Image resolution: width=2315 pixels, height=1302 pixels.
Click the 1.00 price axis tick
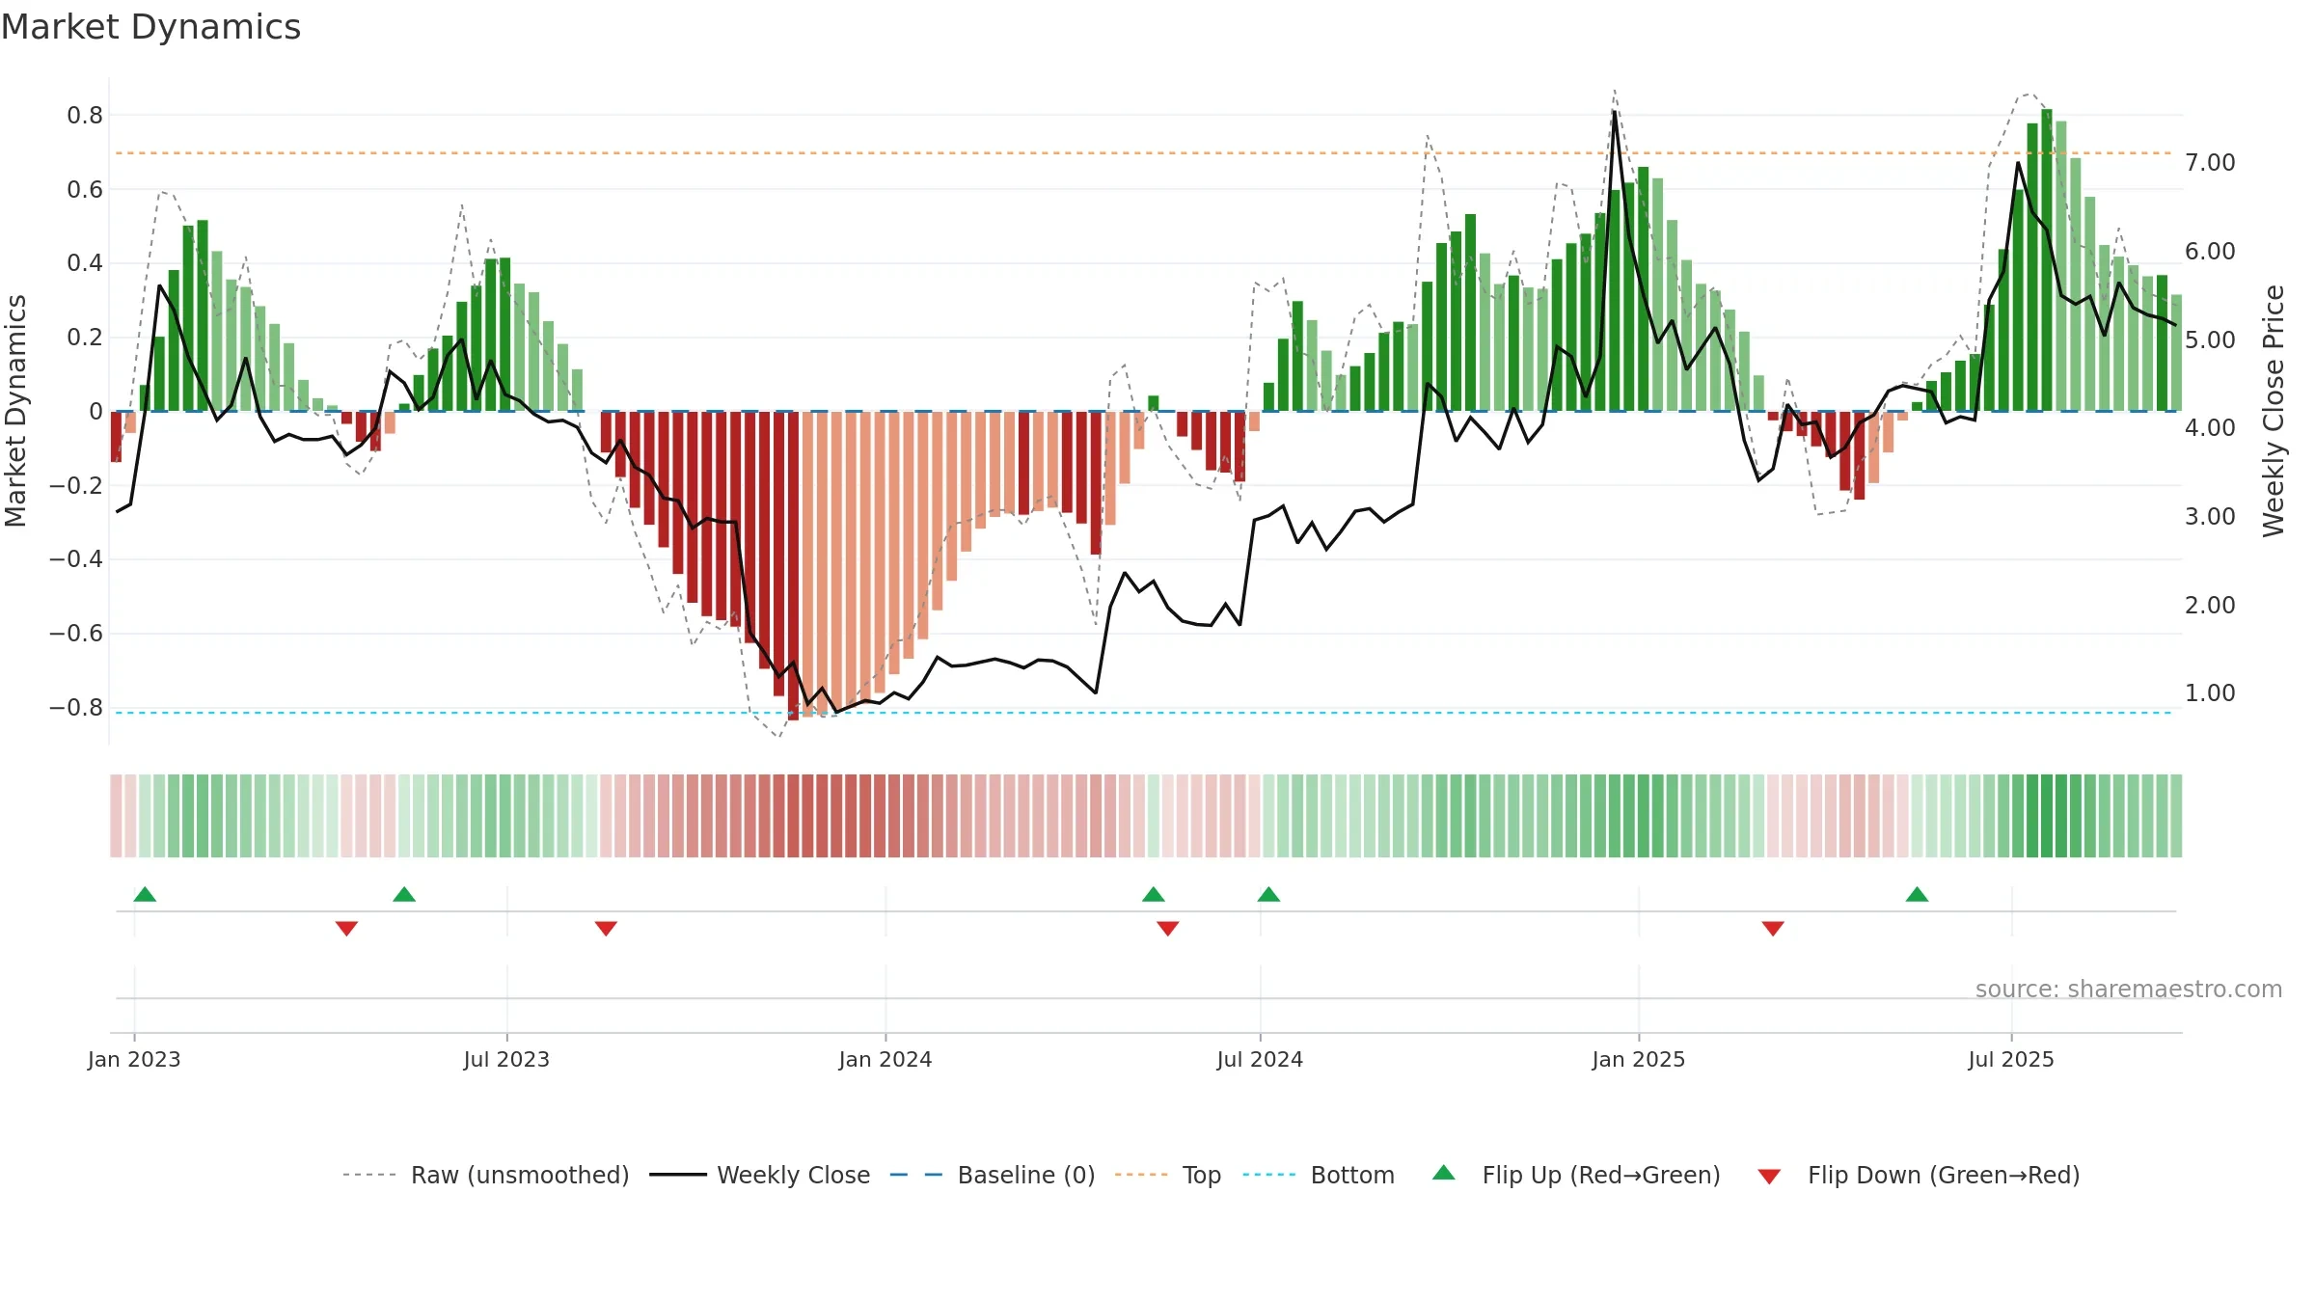(x=2210, y=693)
